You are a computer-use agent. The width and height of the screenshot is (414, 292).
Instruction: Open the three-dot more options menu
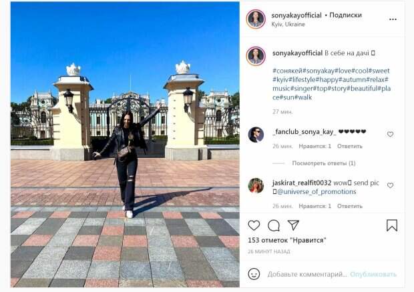coord(393,19)
